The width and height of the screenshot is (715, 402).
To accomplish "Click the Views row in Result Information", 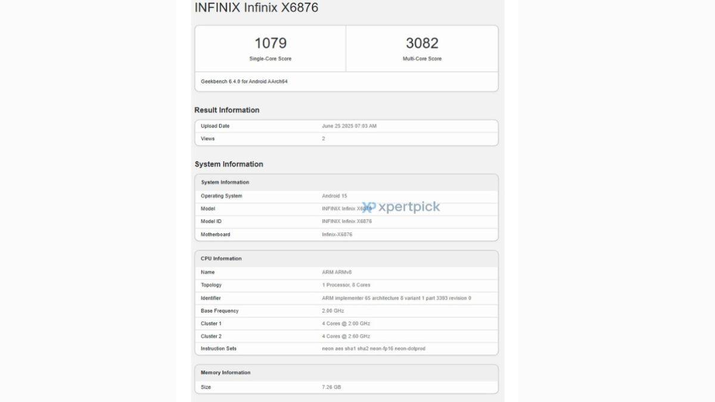I will 346,139.
